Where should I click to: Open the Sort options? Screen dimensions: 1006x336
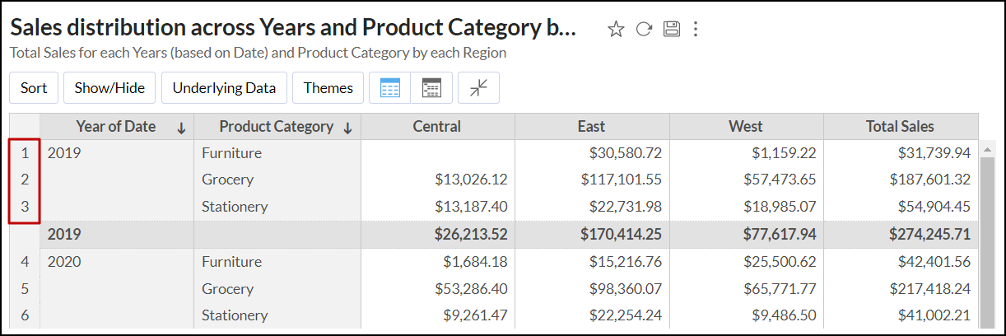pos(34,88)
